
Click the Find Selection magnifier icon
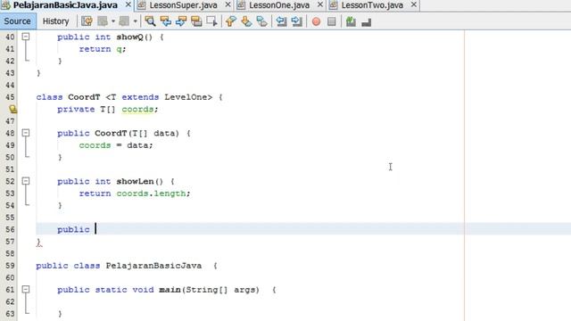(150, 21)
